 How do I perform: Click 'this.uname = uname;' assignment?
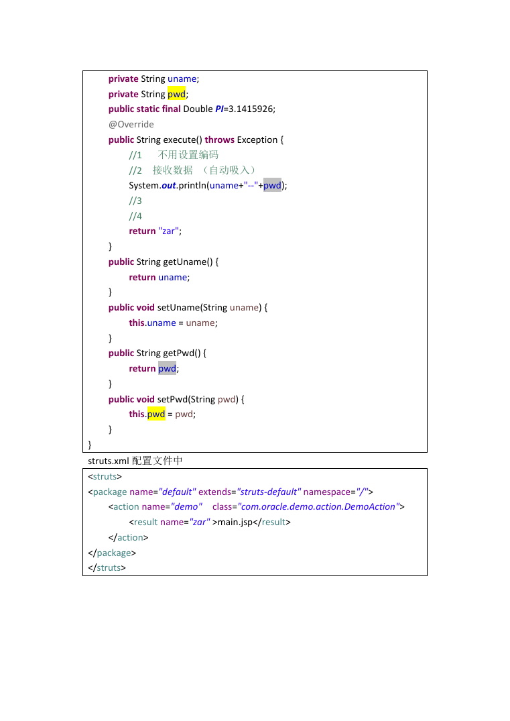click(173, 323)
